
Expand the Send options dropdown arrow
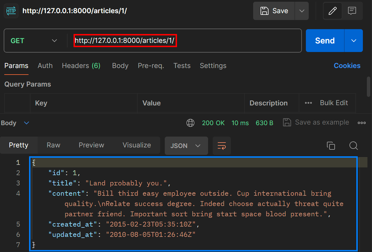(354, 41)
